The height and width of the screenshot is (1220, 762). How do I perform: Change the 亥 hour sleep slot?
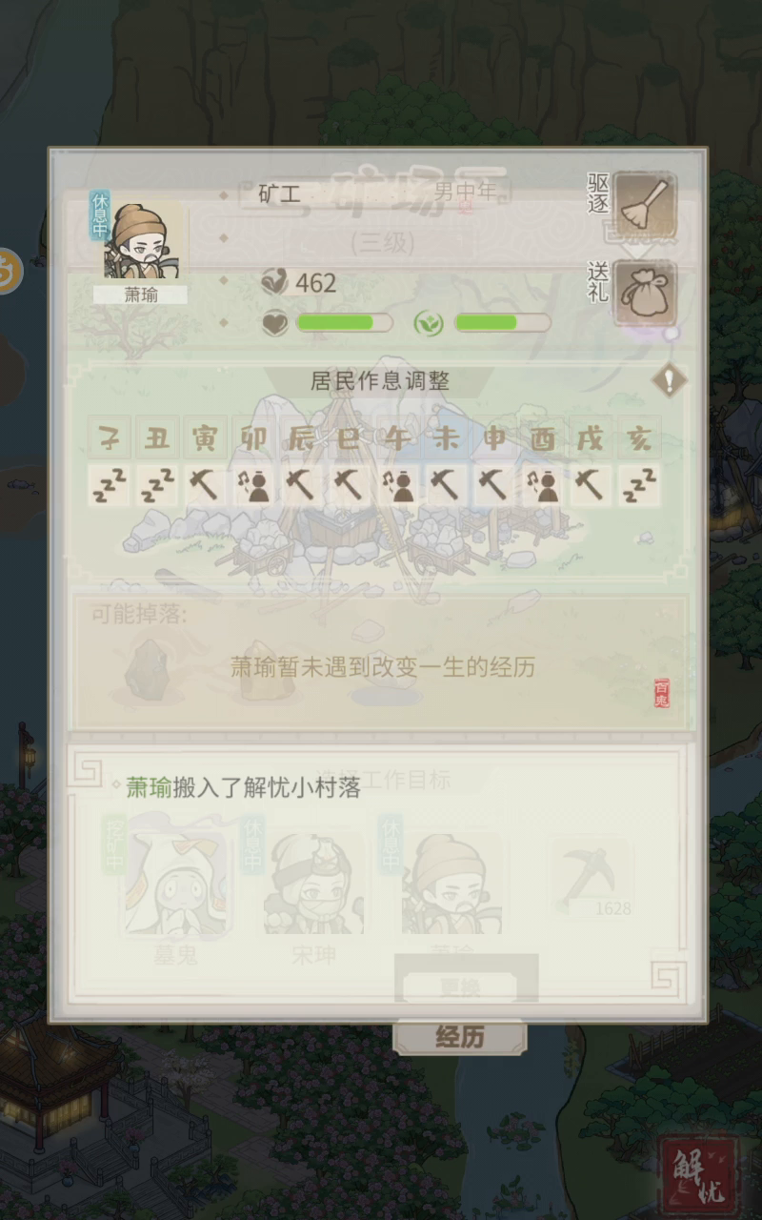tap(639, 485)
